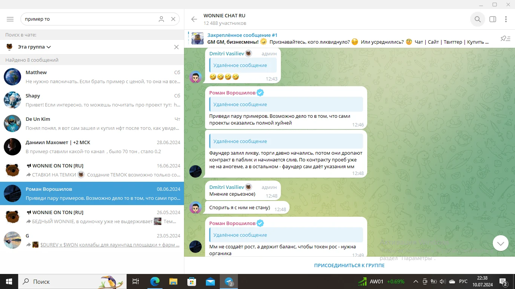Image resolution: width=515 pixels, height=289 pixels.
Task: Click the Roman avatar beside the 12:48 message
Action: pyautogui.click(x=195, y=171)
